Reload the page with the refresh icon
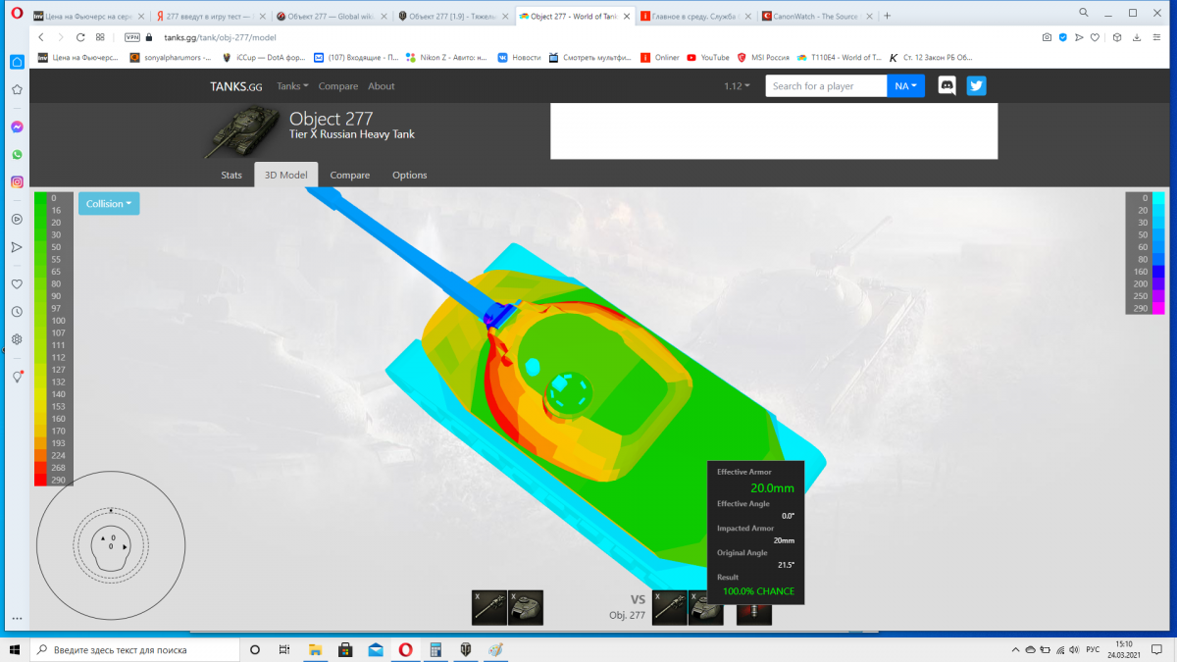This screenshot has width=1177, height=662. coord(81,37)
